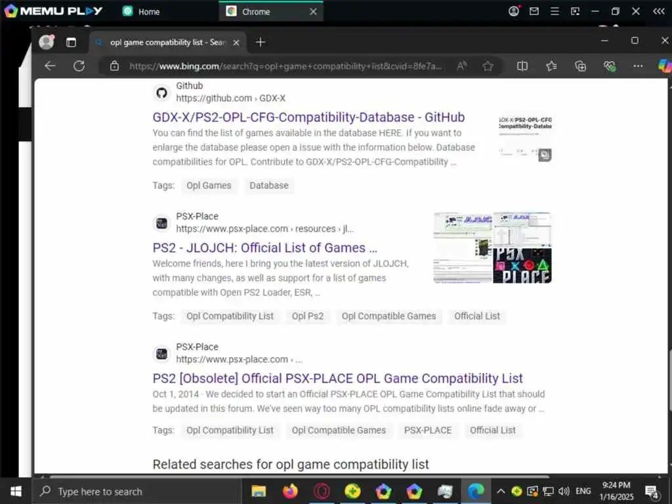Viewport: 672px width, 504px height.
Task: Open Edge favorites list icon
Action: [551, 66]
